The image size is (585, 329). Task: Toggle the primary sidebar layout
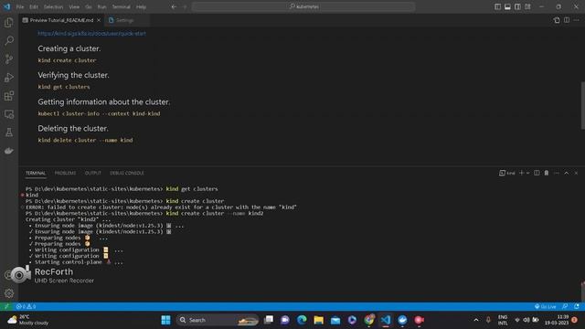click(x=497, y=6)
